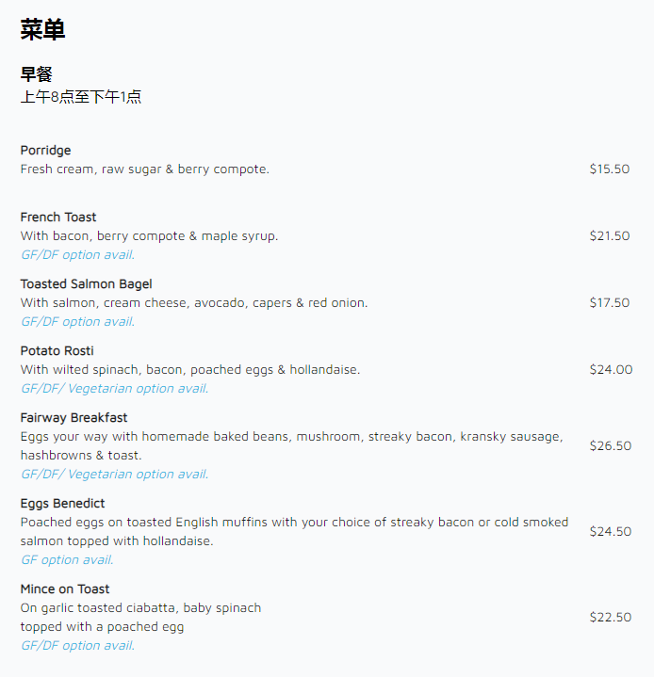Select Toasted Salmon Bagel title
This screenshot has width=654, height=677.
86,284
